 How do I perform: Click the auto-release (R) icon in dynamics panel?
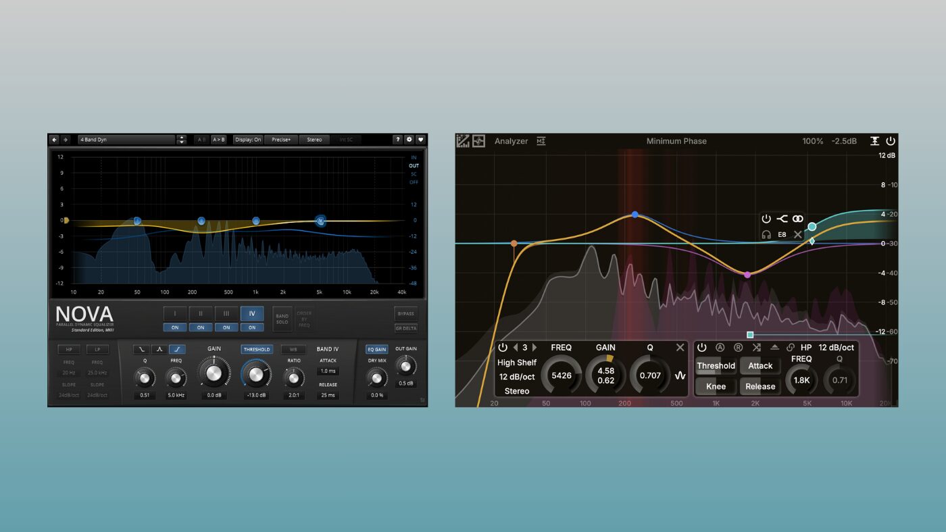click(x=738, y=348)
